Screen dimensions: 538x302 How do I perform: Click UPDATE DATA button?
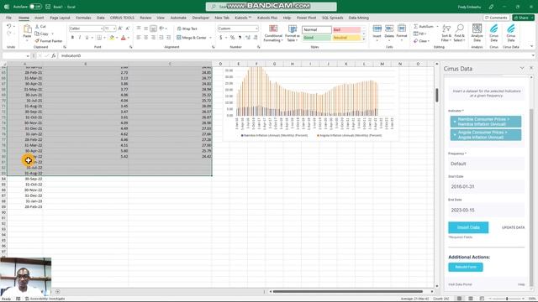[513, 227]
